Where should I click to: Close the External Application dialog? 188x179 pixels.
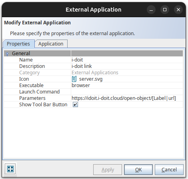(x=178, y=10)
